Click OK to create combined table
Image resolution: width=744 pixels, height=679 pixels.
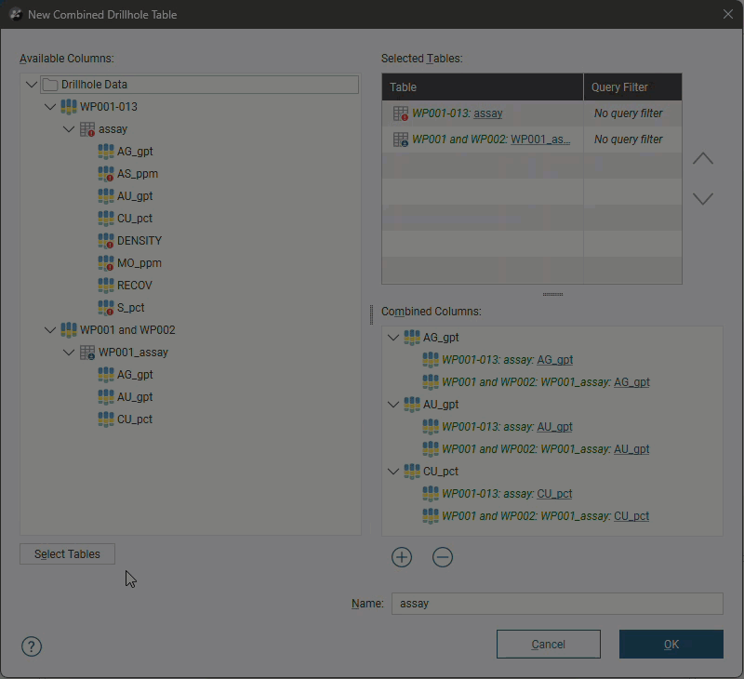(x=671, y=644)
